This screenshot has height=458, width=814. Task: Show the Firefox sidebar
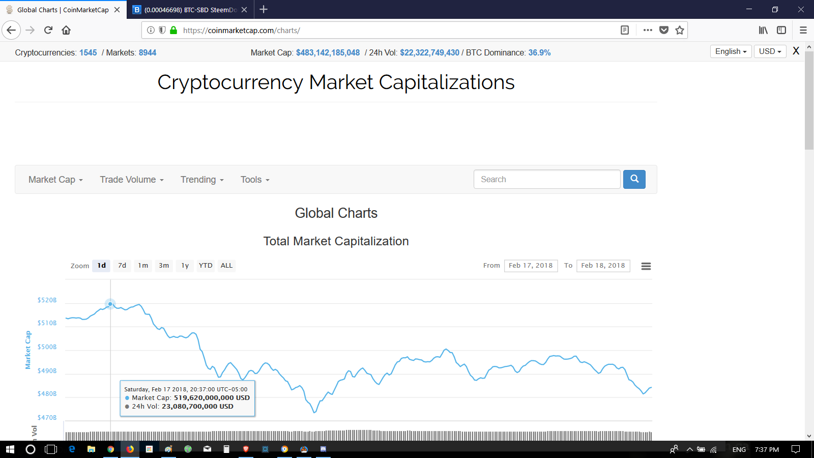(781, 31)
